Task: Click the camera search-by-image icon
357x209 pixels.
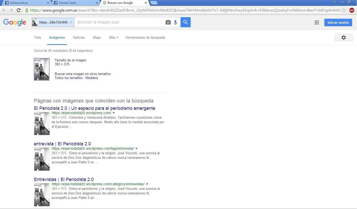Action: pos(168,22)
